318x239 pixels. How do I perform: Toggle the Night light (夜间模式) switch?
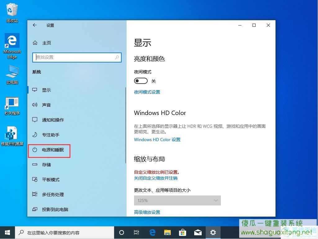(x=141, y=81)
